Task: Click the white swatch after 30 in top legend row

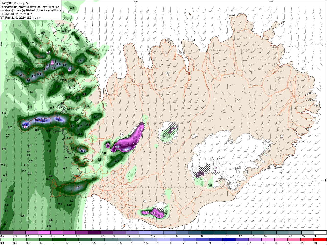Action: point(321,232)
